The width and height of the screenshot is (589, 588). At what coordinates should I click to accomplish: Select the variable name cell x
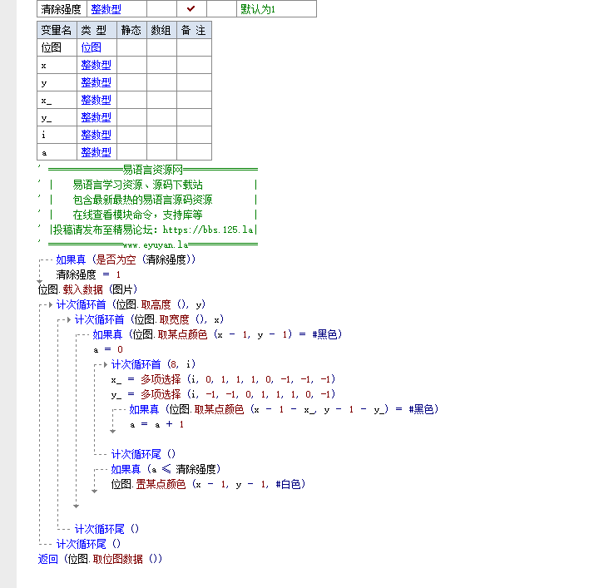point(57,65)
